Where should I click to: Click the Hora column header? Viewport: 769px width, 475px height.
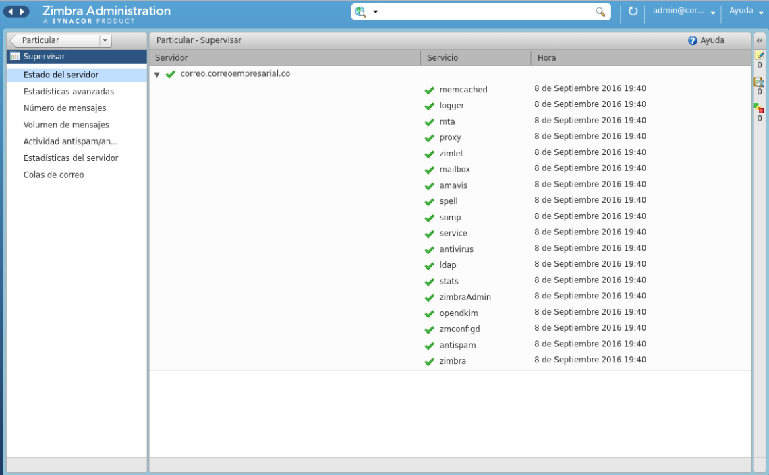(546, 58)
